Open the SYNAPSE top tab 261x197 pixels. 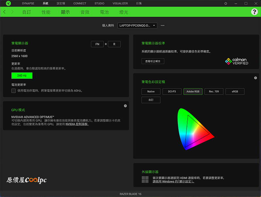coord(28,3)
